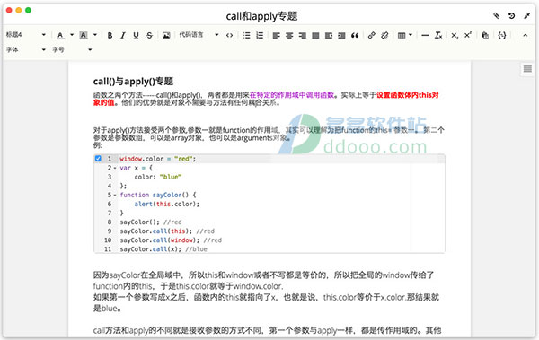Click the shrink window arrows icon

coord(527,16)
